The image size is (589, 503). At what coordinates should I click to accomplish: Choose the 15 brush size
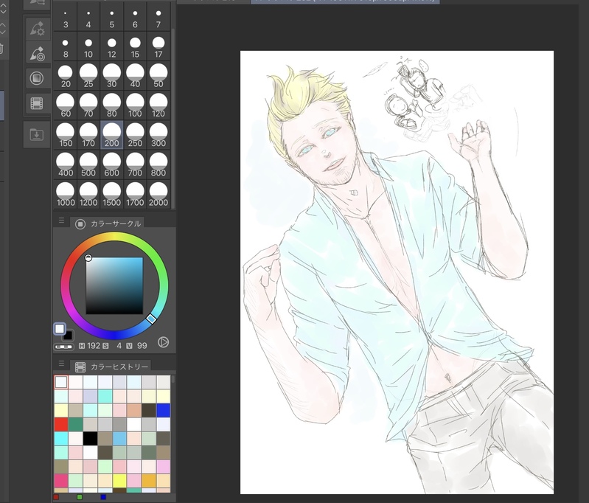pos(135,46)
